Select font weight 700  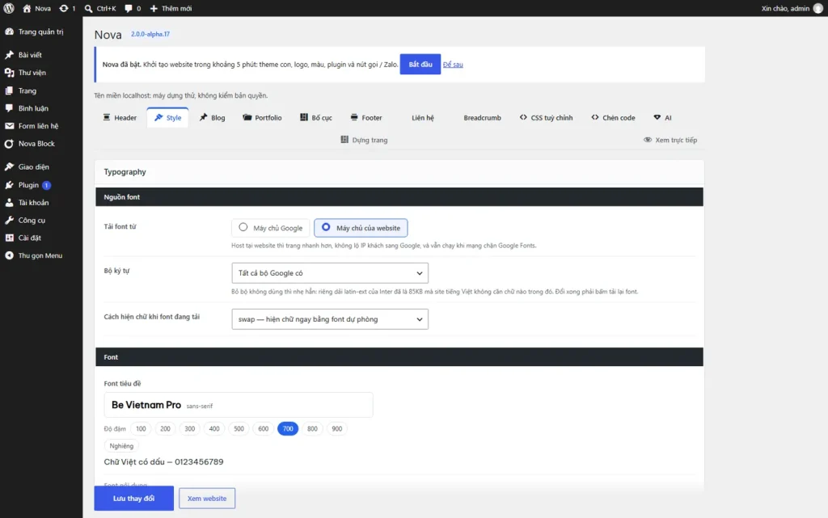288,429
